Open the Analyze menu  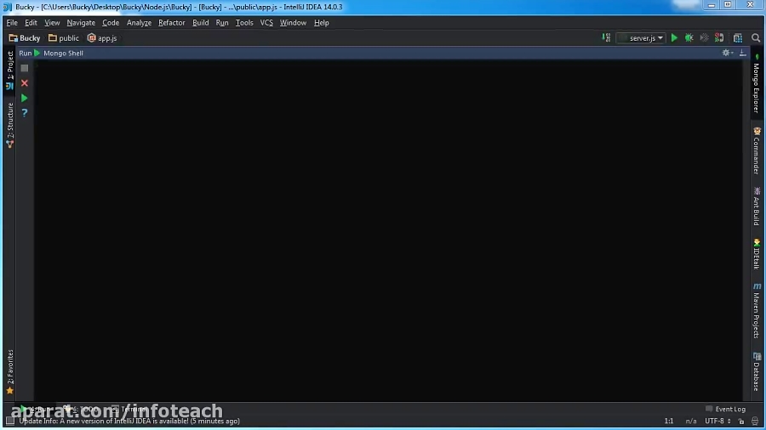(x=139, y=23)
